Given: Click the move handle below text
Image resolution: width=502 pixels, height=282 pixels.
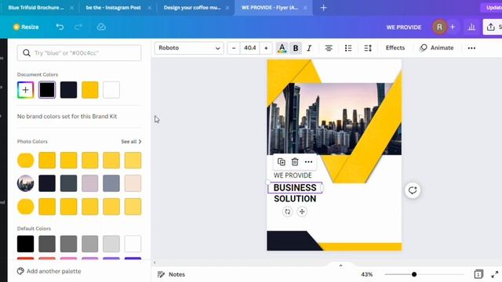Looking at the screenshot, I should click(302, 211).
